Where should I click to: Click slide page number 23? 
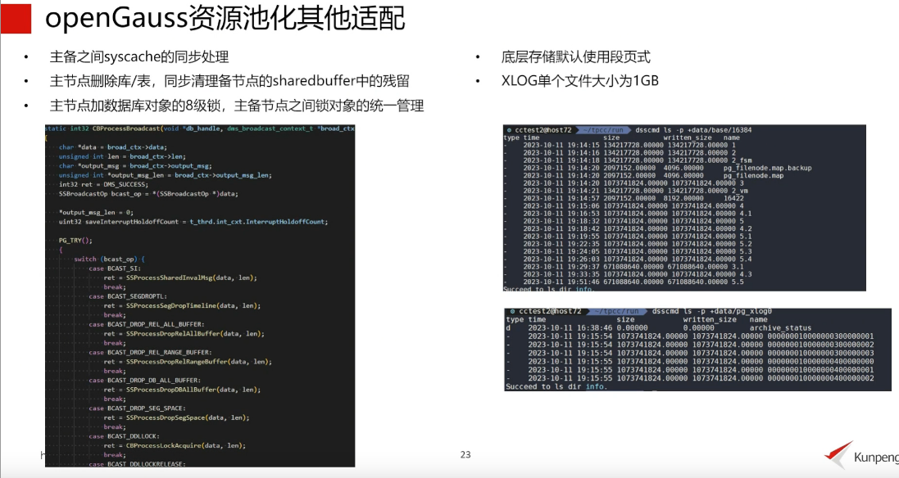point(465,454)
